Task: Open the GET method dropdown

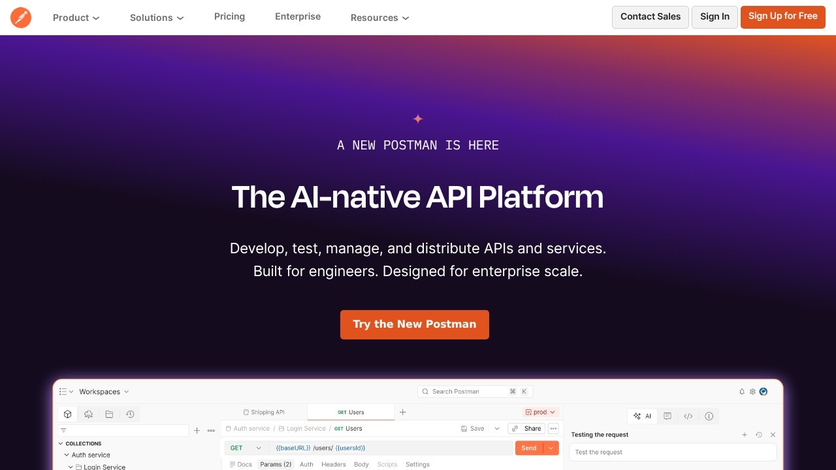Action: [246, 448]
